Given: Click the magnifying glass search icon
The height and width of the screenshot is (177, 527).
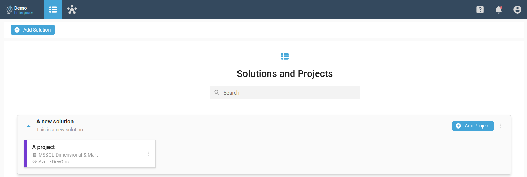Looking at the screenshot, I should click(x=217, y=92).
